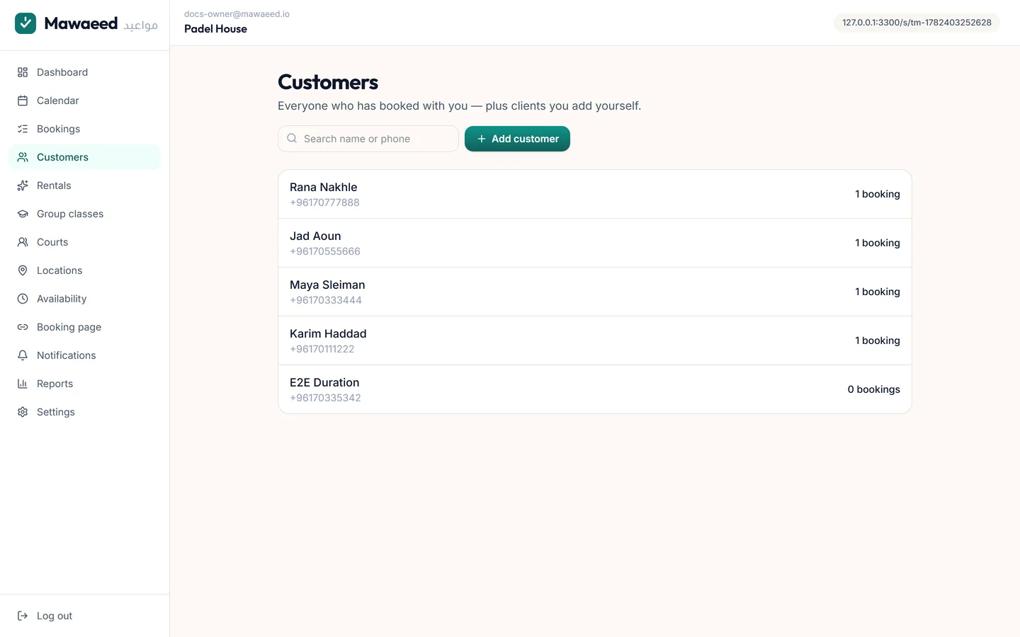Viewport: 1020px width, 637px height.
Task: Click the Customers people icon
Action: pos(23,157)
